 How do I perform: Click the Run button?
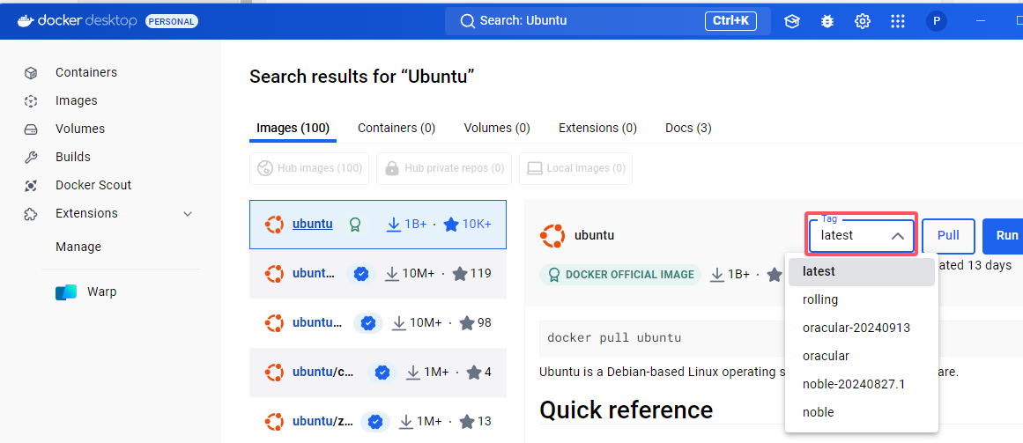(1006, 235)
